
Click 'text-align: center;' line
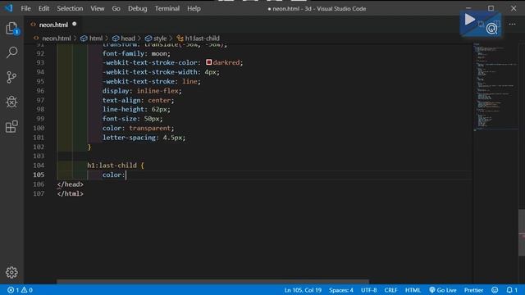click(139, 100)
